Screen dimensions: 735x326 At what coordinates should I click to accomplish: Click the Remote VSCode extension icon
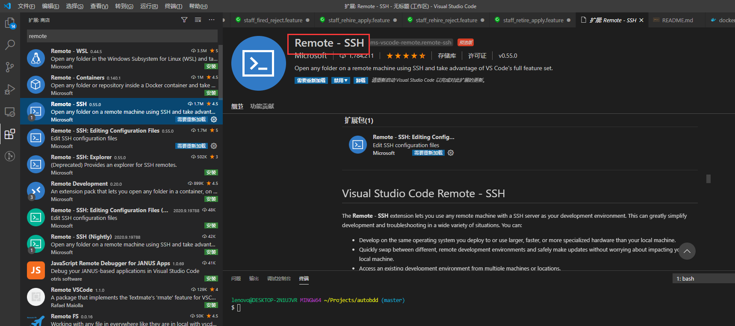click(36, 297)
